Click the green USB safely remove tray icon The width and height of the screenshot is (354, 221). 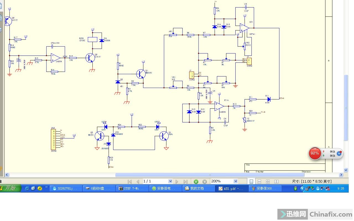[296, 188]
